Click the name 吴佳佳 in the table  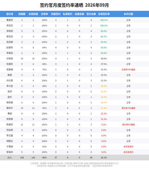[10, 26]
